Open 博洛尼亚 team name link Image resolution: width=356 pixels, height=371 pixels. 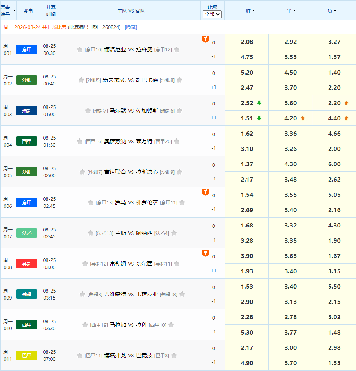[x=115, y=49]
